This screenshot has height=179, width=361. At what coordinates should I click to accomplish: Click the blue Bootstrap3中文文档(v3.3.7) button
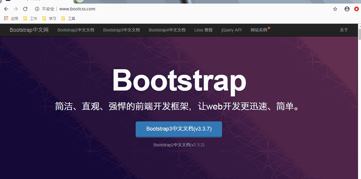tap(179, 129)
